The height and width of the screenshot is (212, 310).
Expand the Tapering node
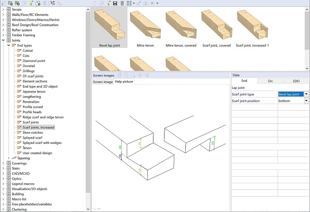click(8, 158)
